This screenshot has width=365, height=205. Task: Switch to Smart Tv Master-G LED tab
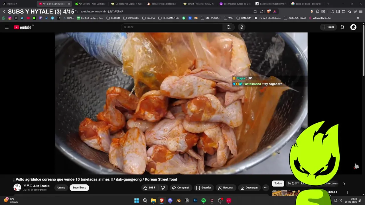pyautogui.click(x=199, y=4)
